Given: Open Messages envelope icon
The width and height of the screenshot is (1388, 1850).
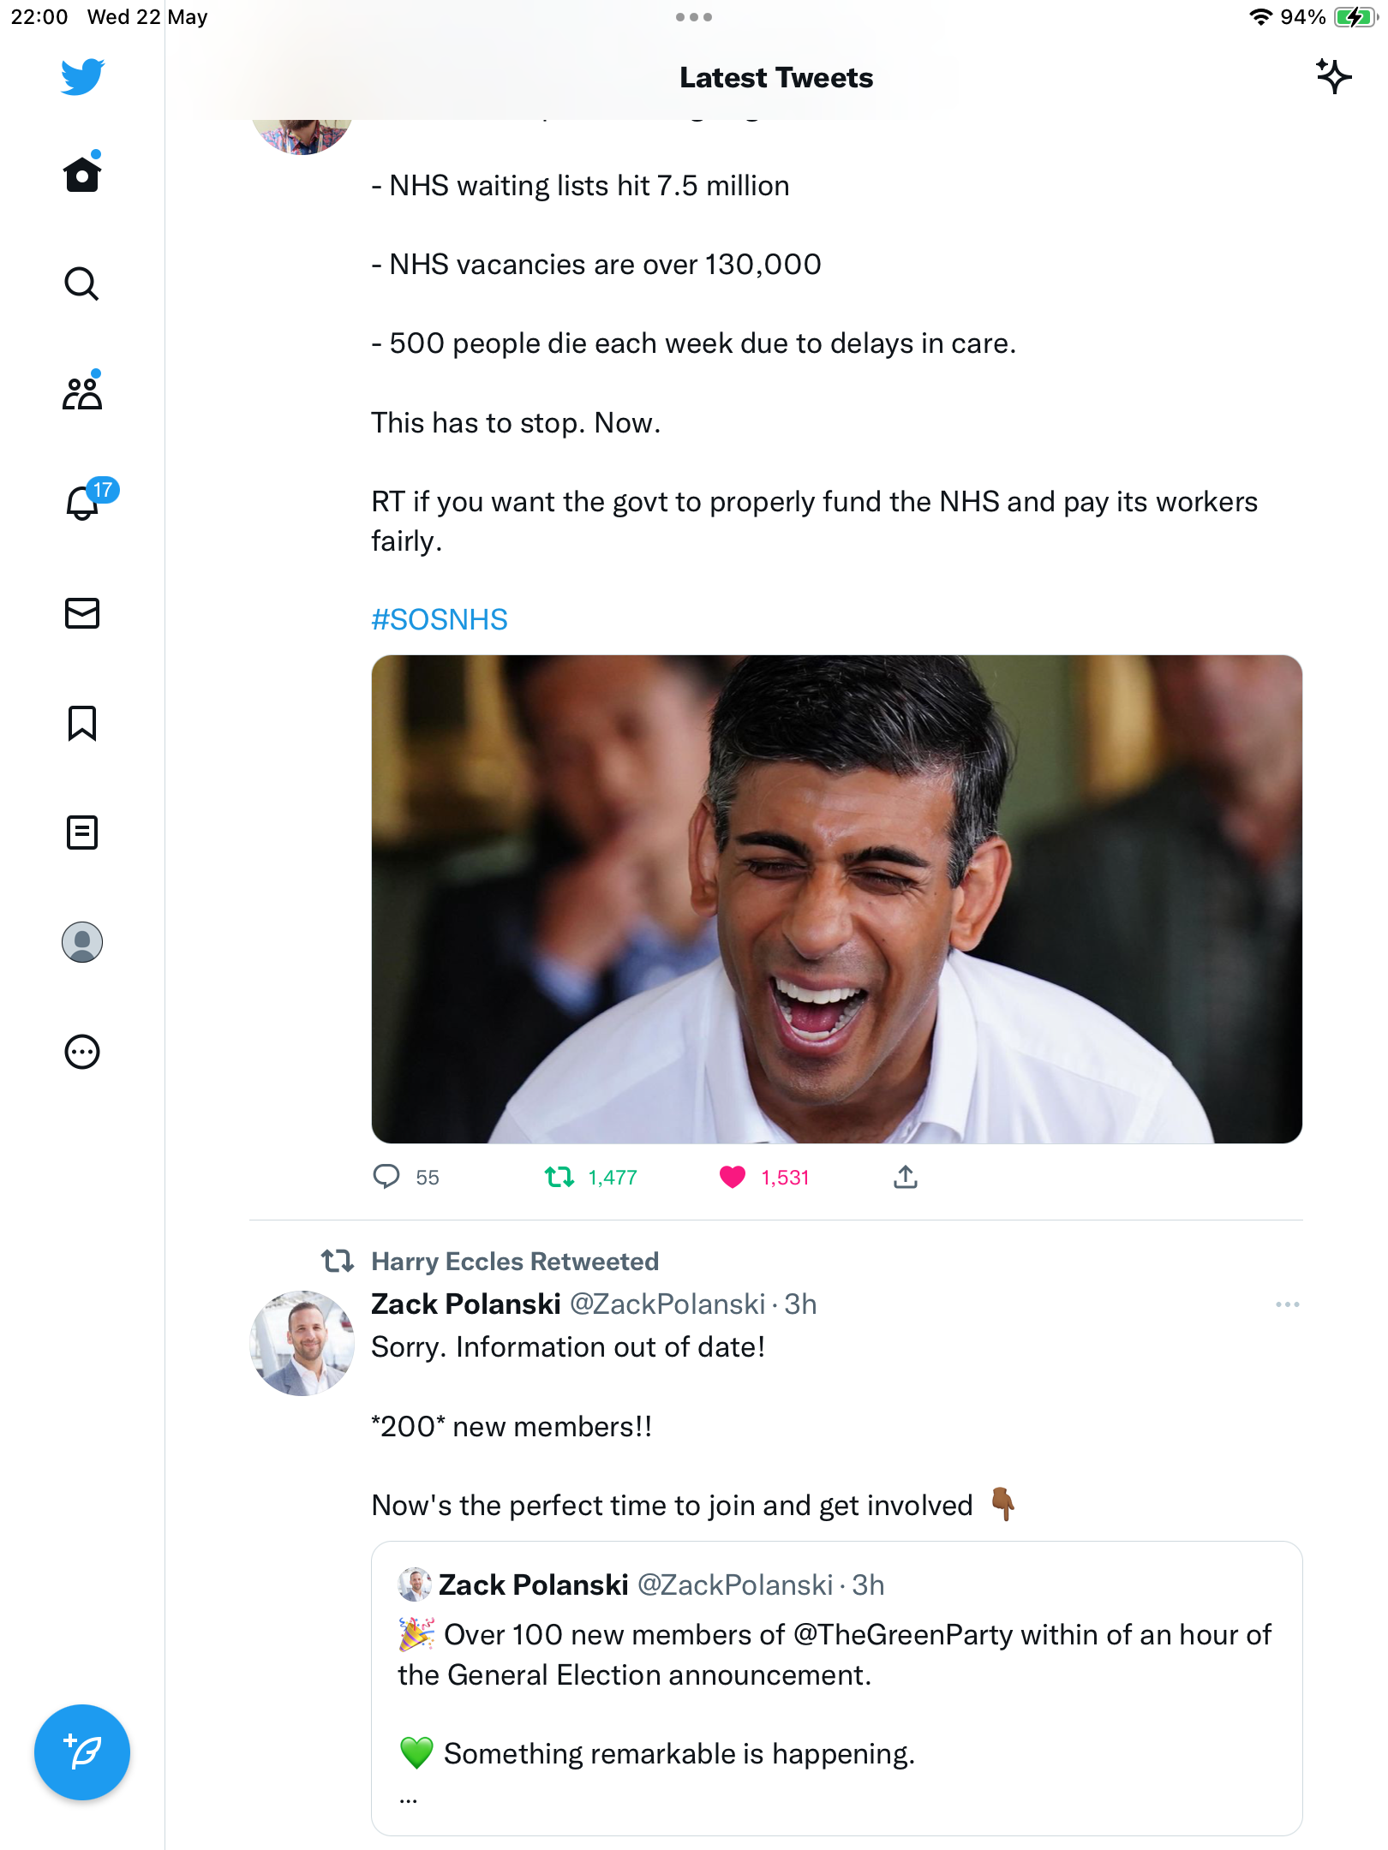Looking at the screenshot, I should [82, 613].
